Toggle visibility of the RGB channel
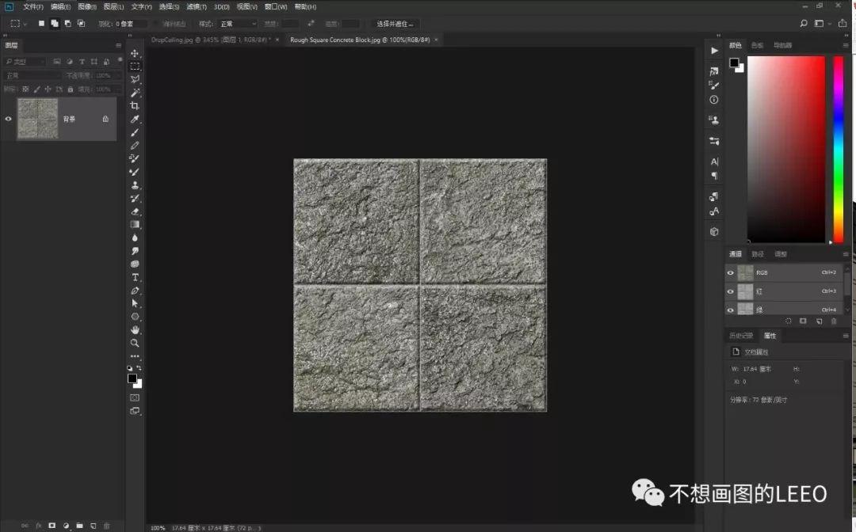The image size is (856, 532). point(731,272)
